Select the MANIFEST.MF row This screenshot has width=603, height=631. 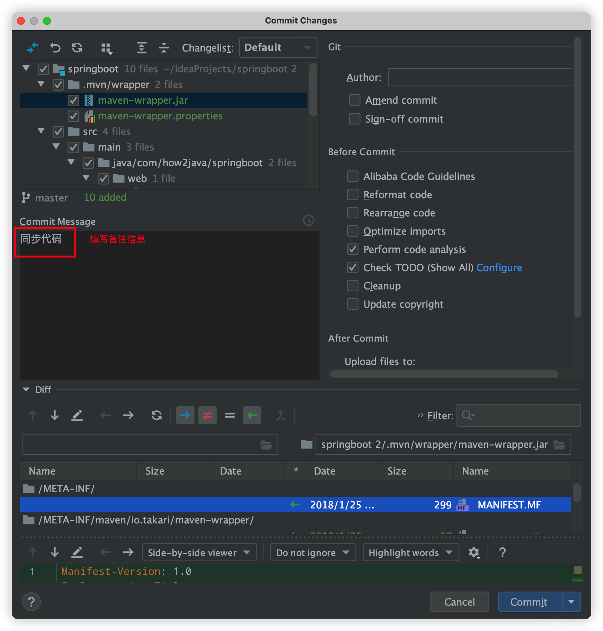pyautogui.click(x=295, y=505)
